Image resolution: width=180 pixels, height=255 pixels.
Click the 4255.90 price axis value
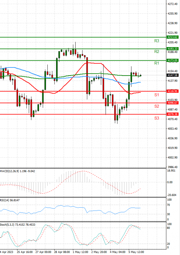(172, 13)
